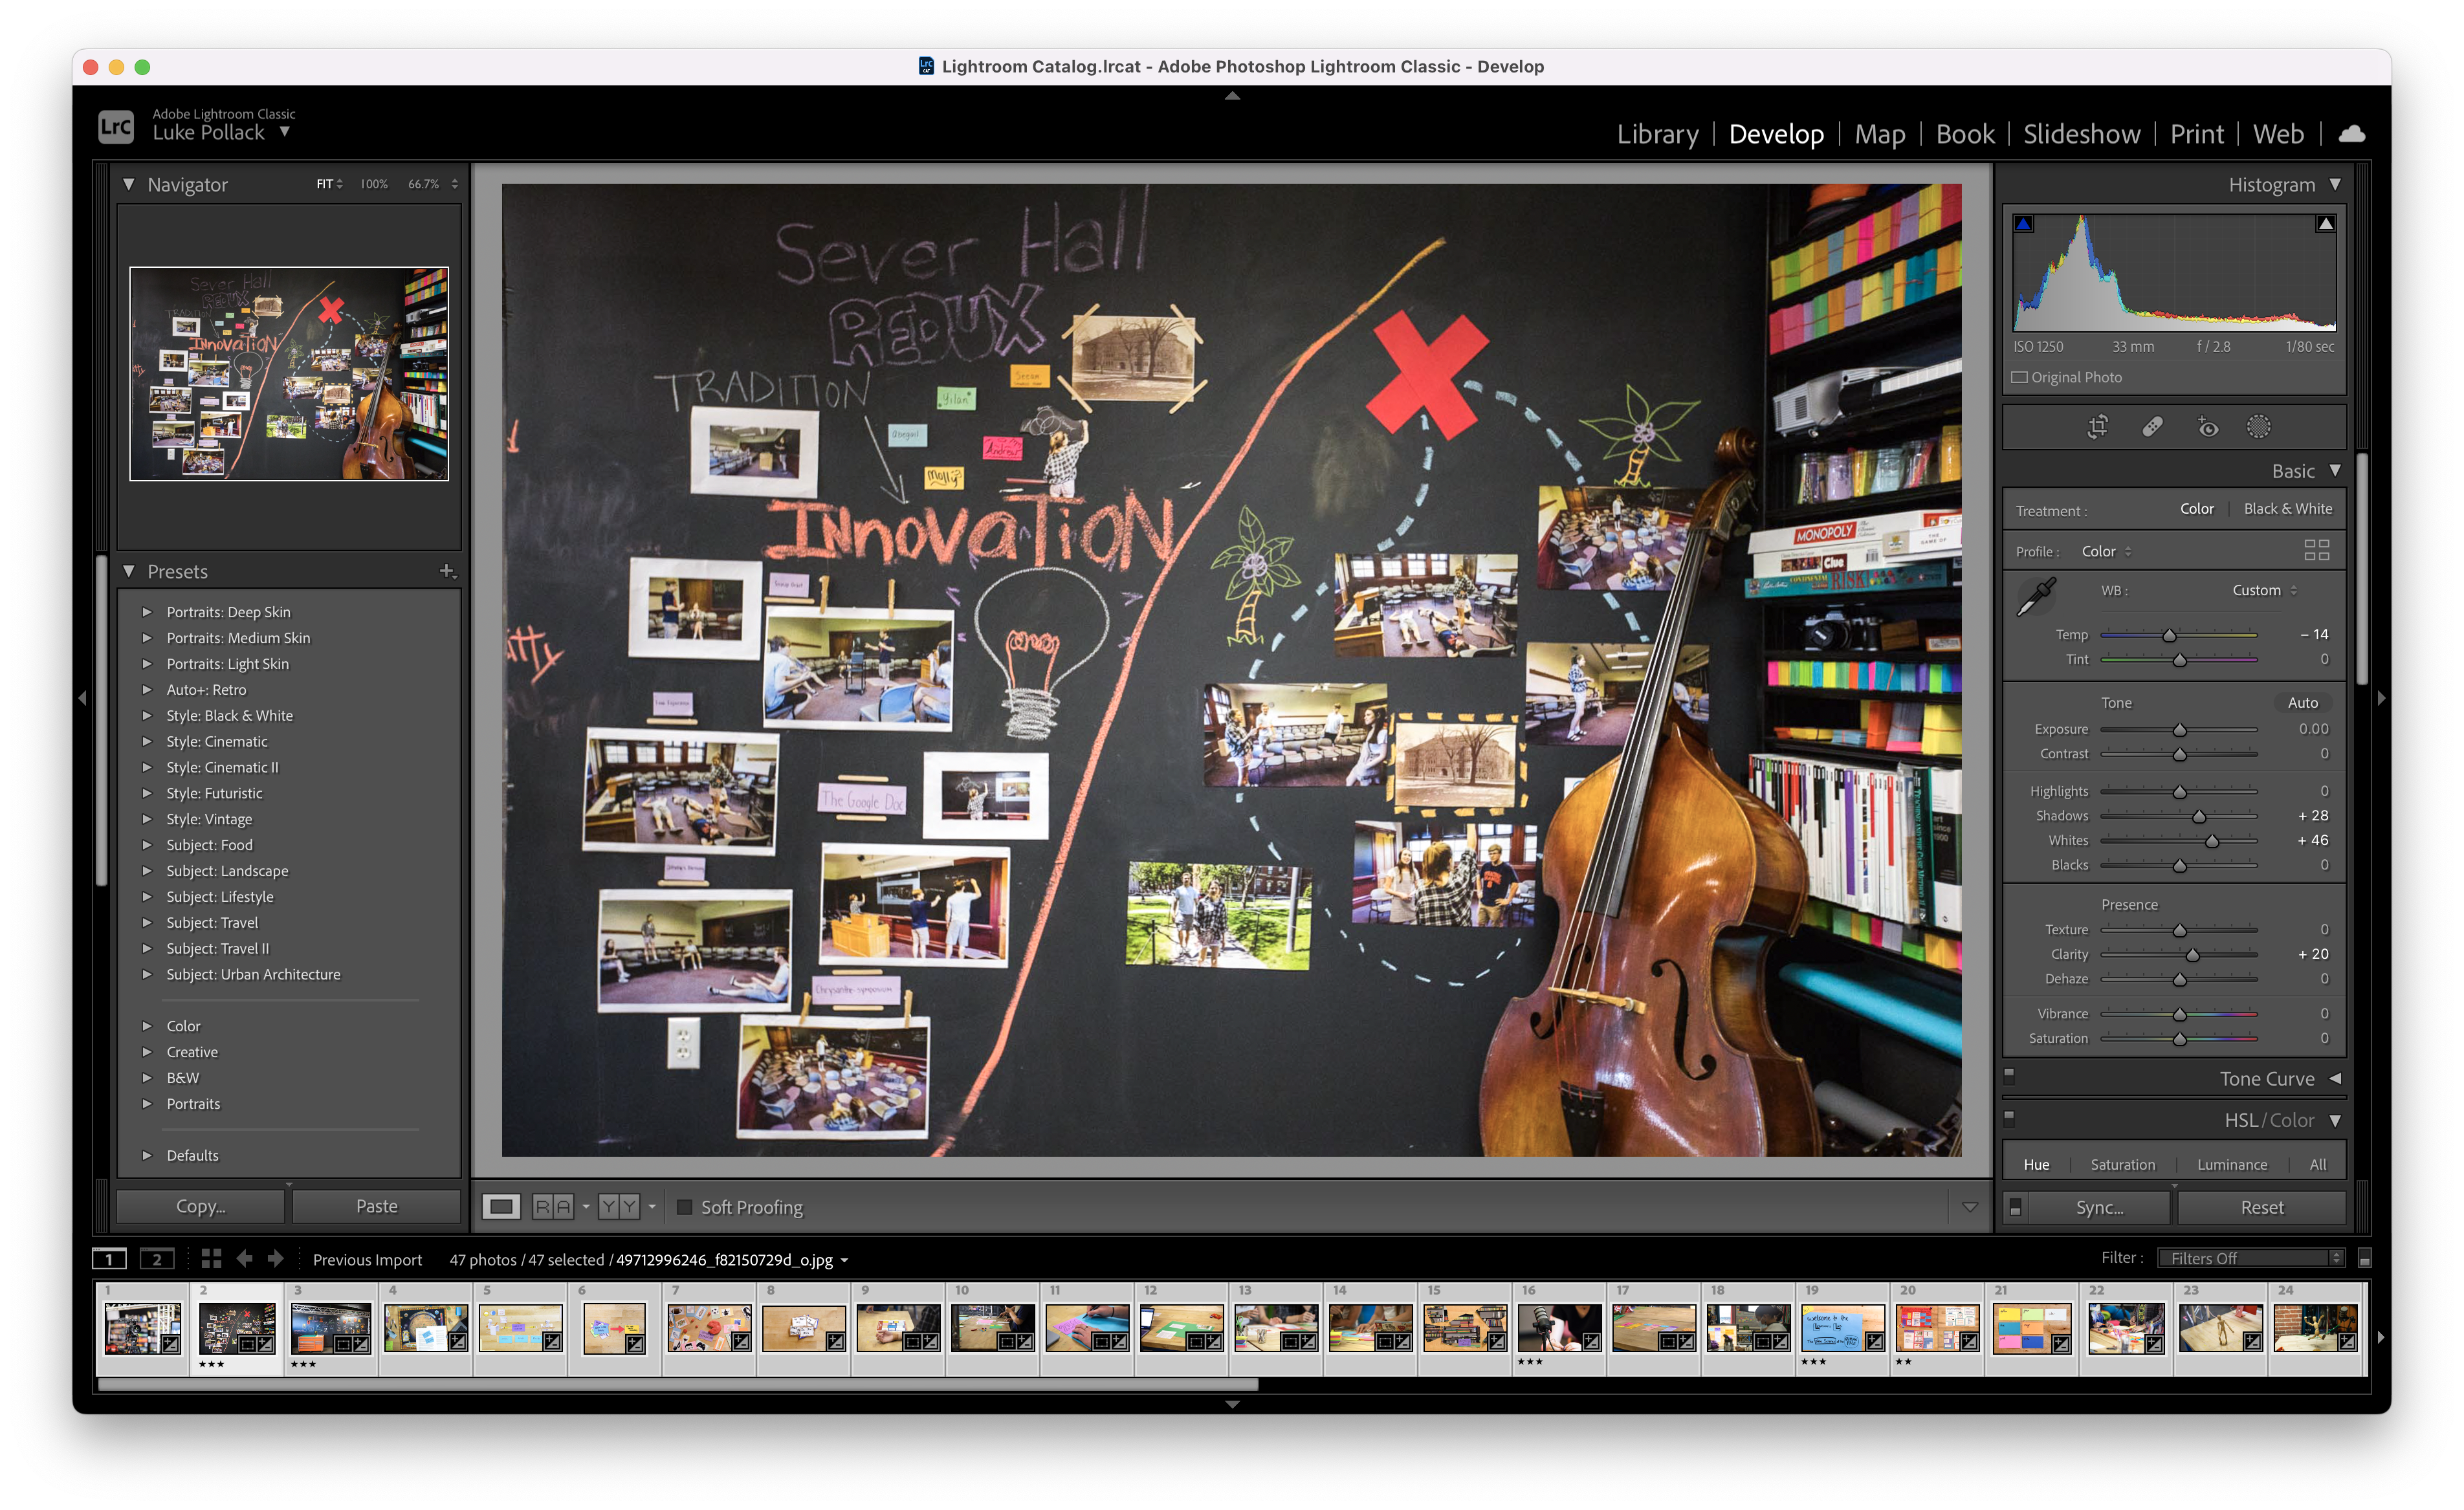This screenshot has width=2464, height=1510.
Task: Click the cloud sync status icon
Action: tap(2352, 134)
